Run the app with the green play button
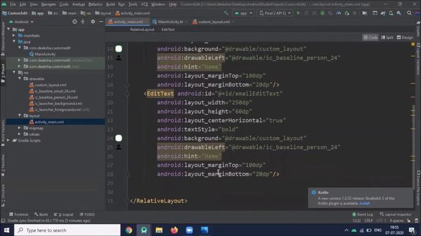This screenshot has width=421, height=236. [x=298, y=13]
